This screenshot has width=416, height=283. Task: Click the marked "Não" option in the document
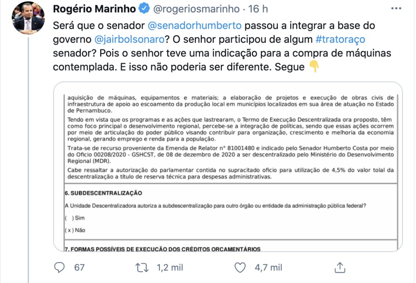68,230
